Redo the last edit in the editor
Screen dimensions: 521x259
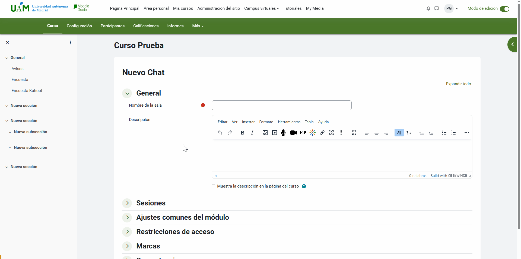(x=230, y=133)
